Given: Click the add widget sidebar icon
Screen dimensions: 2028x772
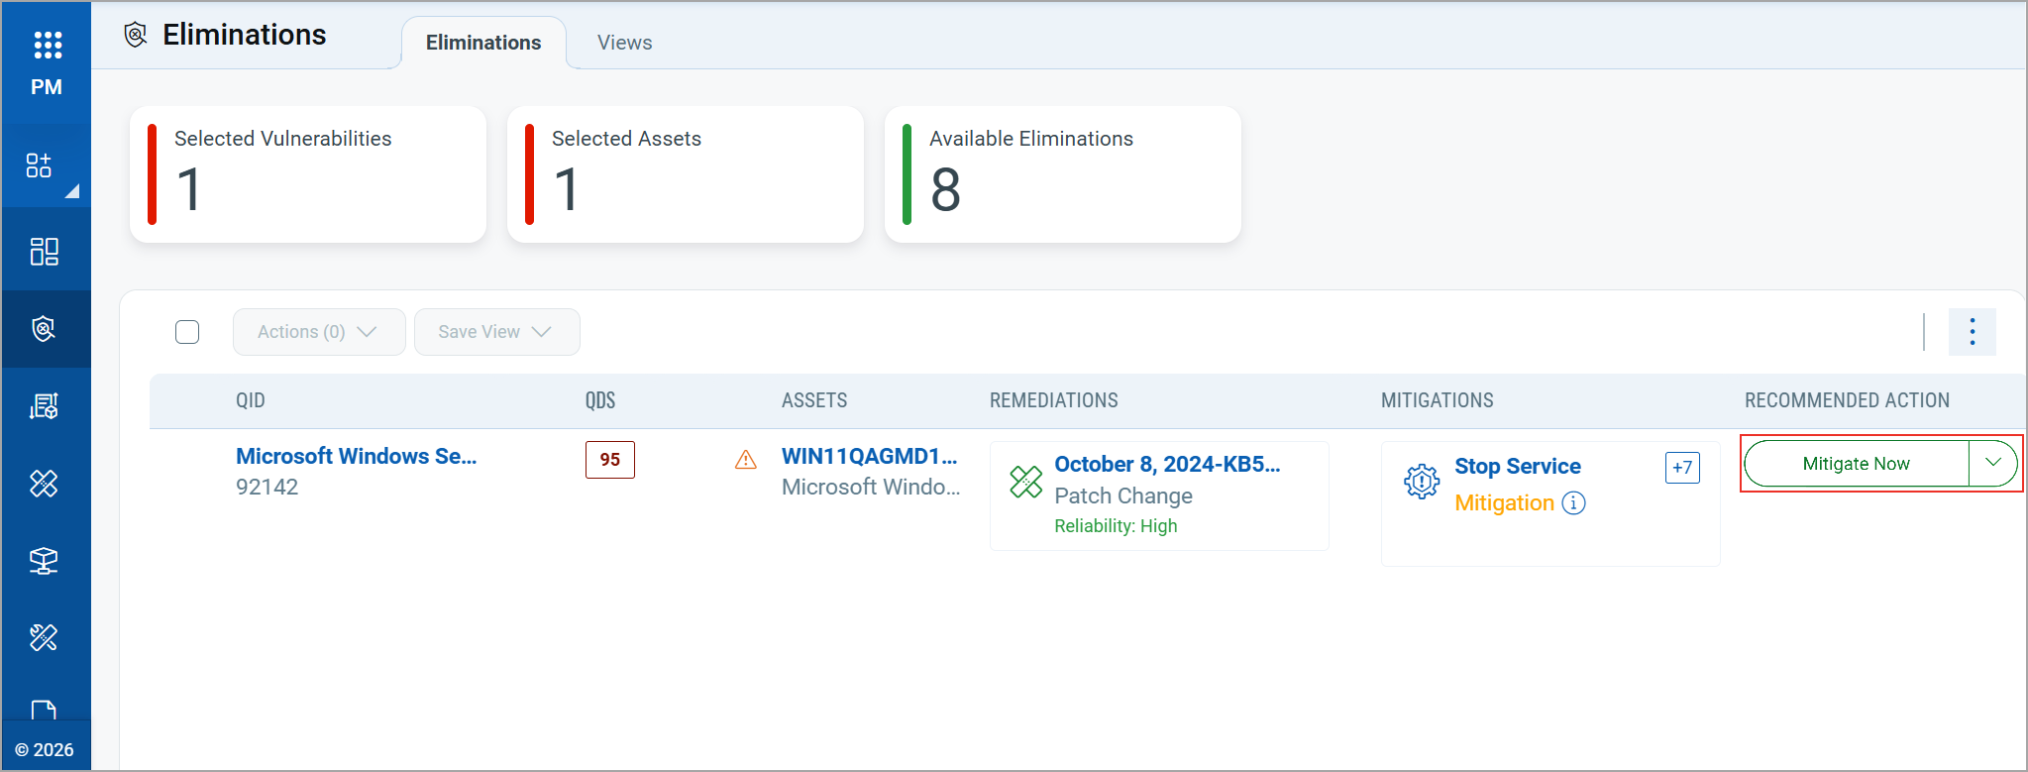Looking at the screenshot, I should (x=40, y=165).
